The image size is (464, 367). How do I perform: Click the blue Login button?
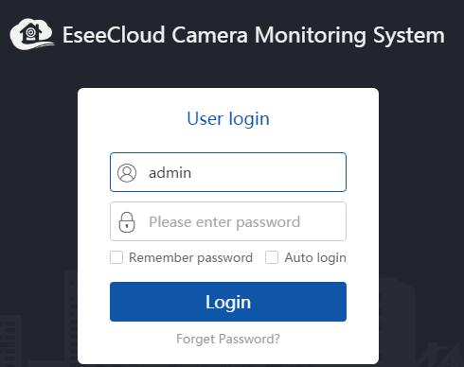(x=228, y=302)
